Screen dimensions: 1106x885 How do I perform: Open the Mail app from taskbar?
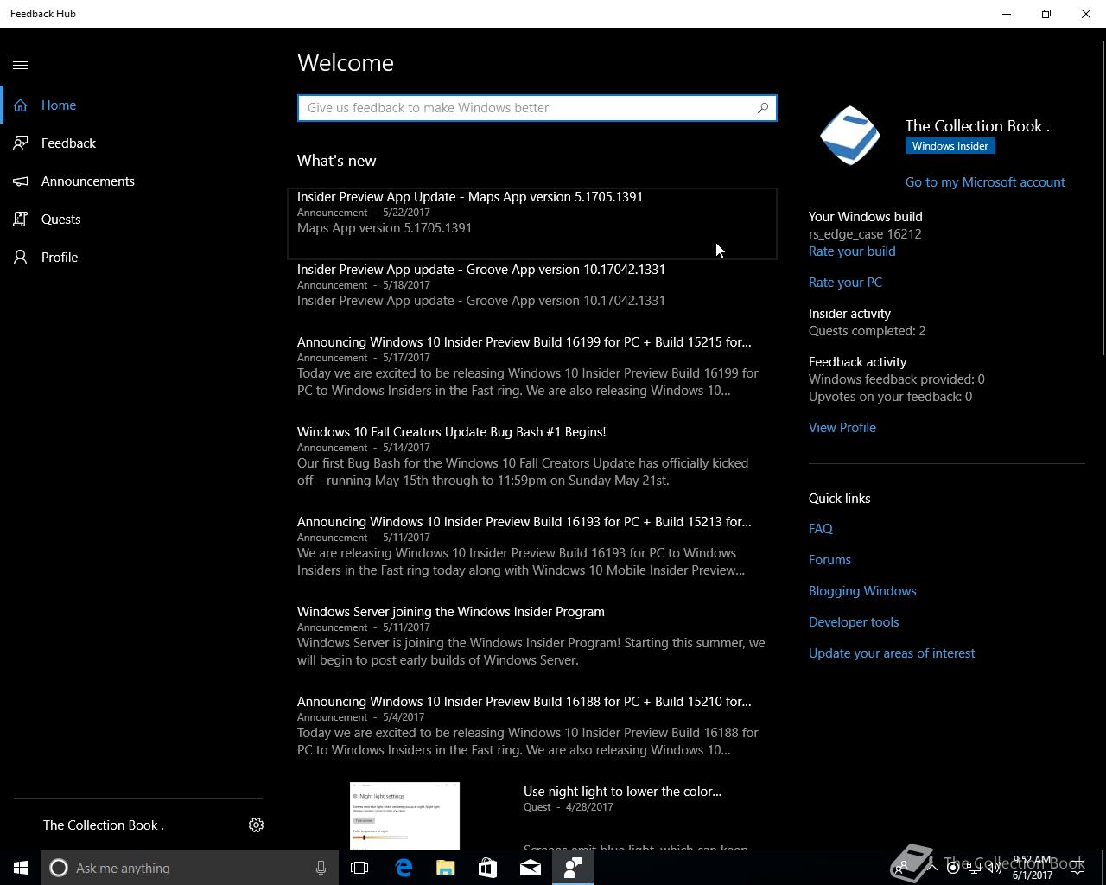click(x=531, y=868)
